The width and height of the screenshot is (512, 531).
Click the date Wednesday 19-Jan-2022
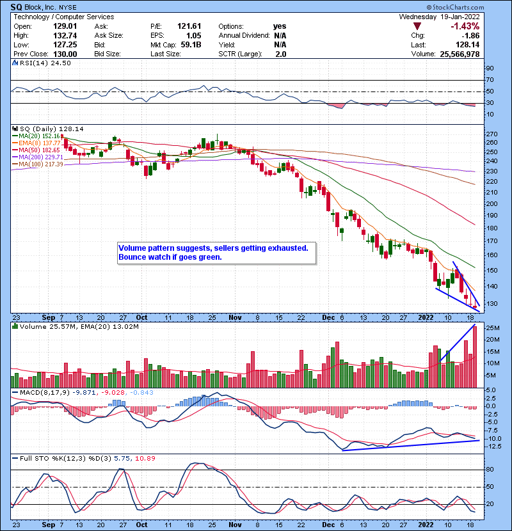(439, 17)
